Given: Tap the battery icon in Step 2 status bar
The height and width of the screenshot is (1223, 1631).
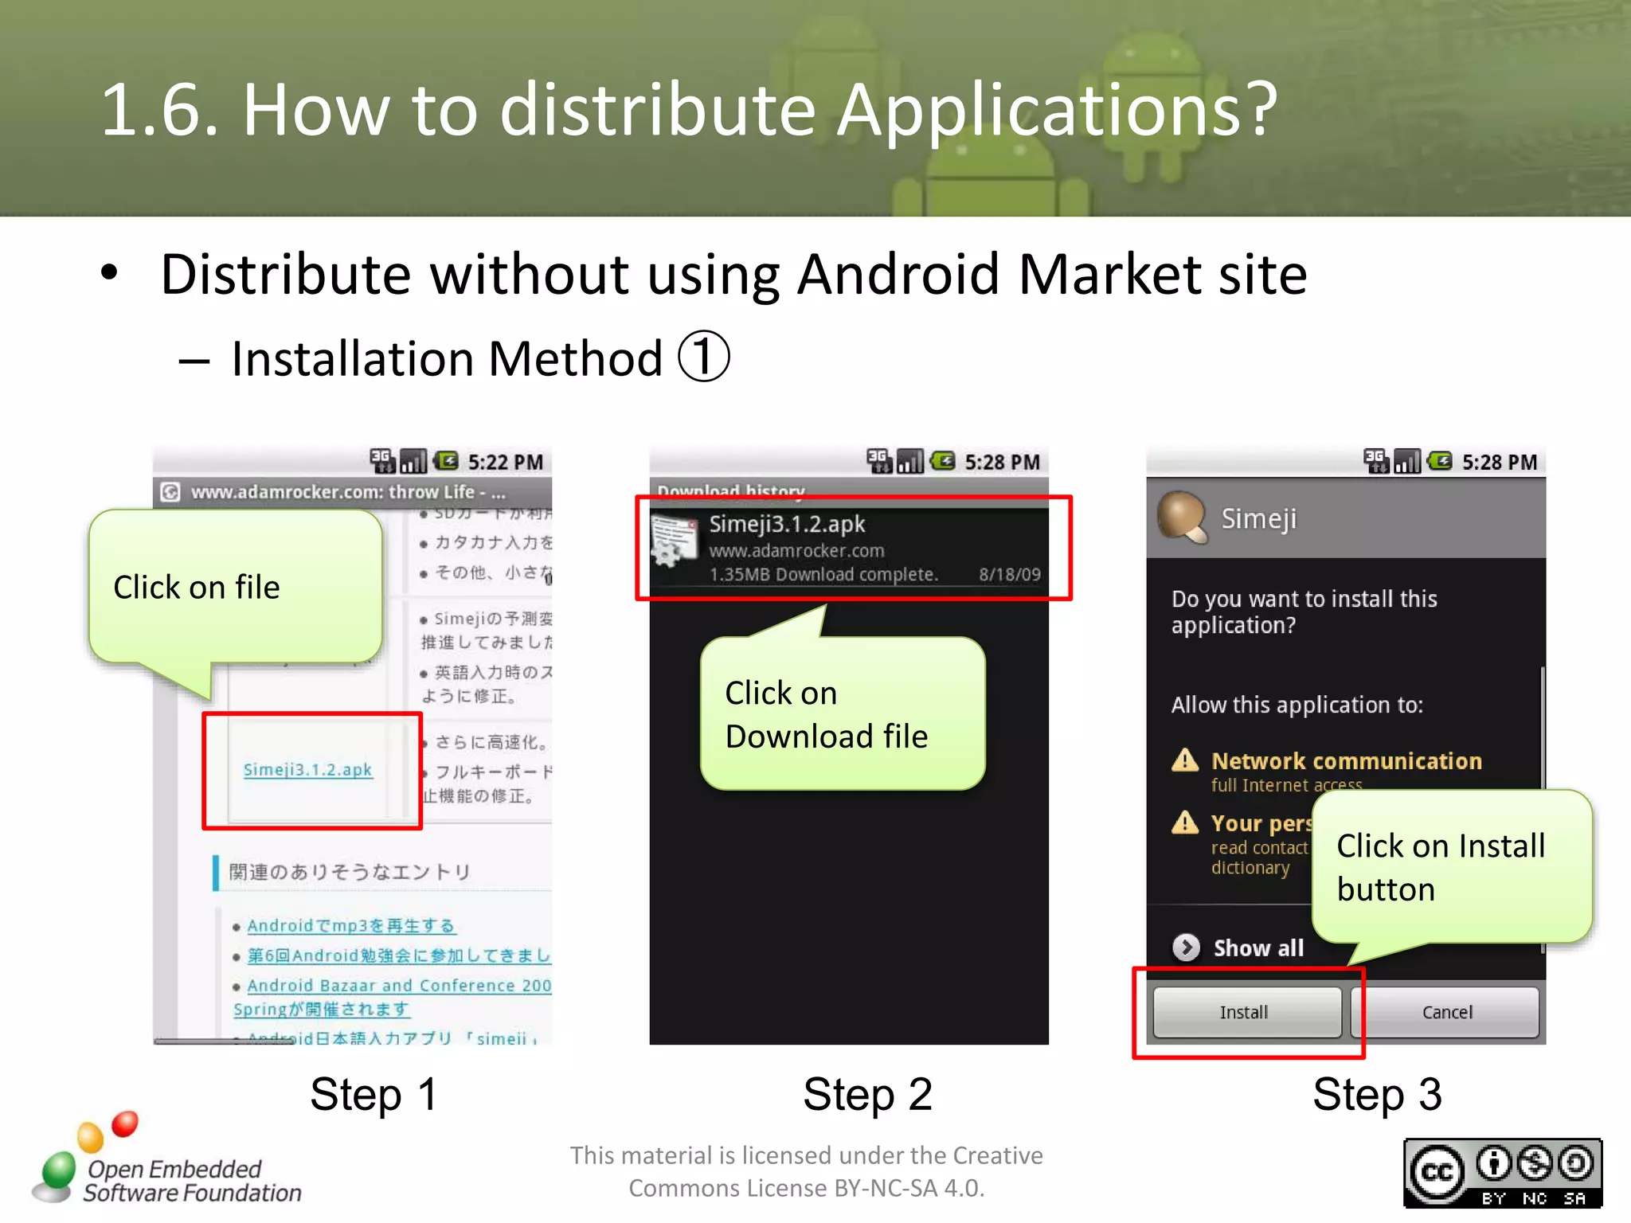Looking at the screenshot, I should [943, 460].
